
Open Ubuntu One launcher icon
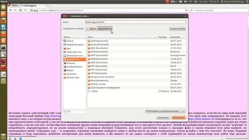click(4, 41)
